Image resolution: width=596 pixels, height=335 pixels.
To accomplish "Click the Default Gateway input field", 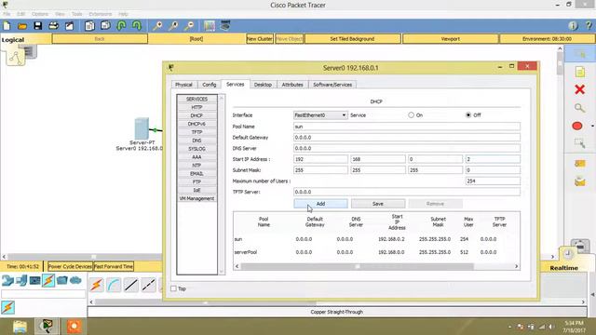I will tap(407, 138).
